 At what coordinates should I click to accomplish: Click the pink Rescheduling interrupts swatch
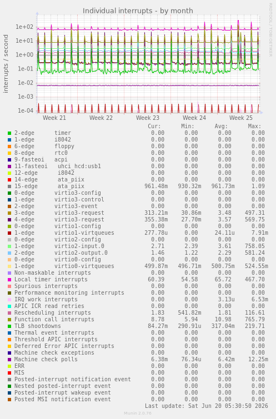[9, 313]
